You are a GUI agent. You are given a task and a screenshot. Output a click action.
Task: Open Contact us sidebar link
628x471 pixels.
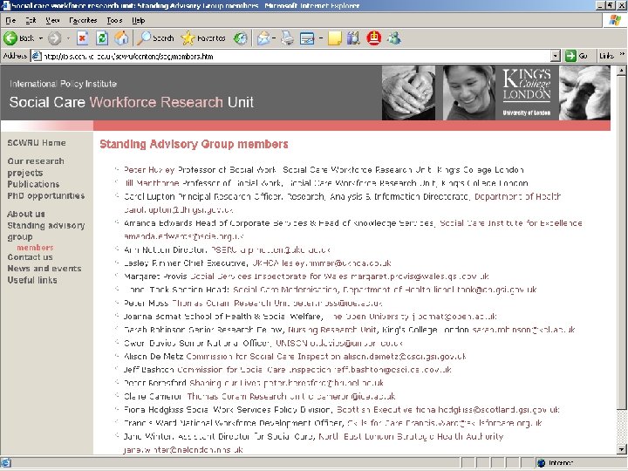click(30, 256)
